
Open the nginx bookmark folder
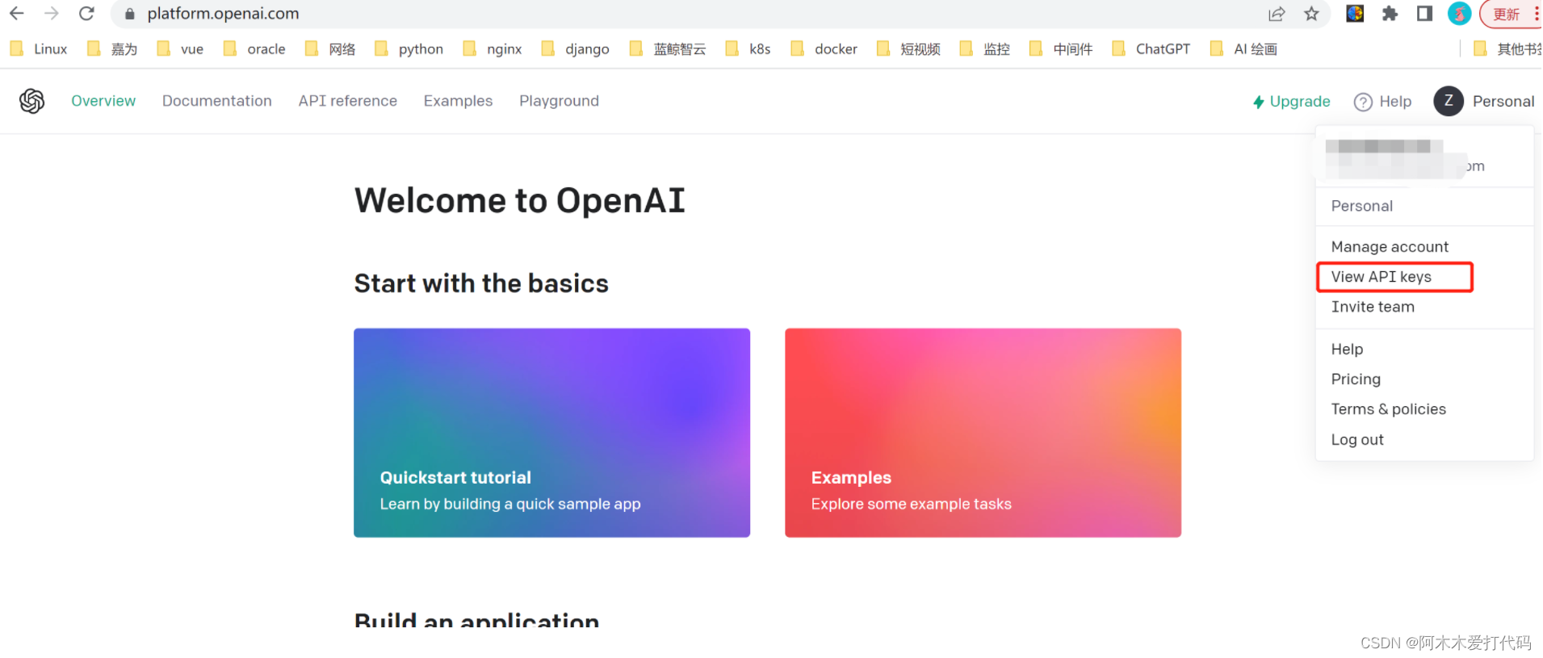point(493,49)
